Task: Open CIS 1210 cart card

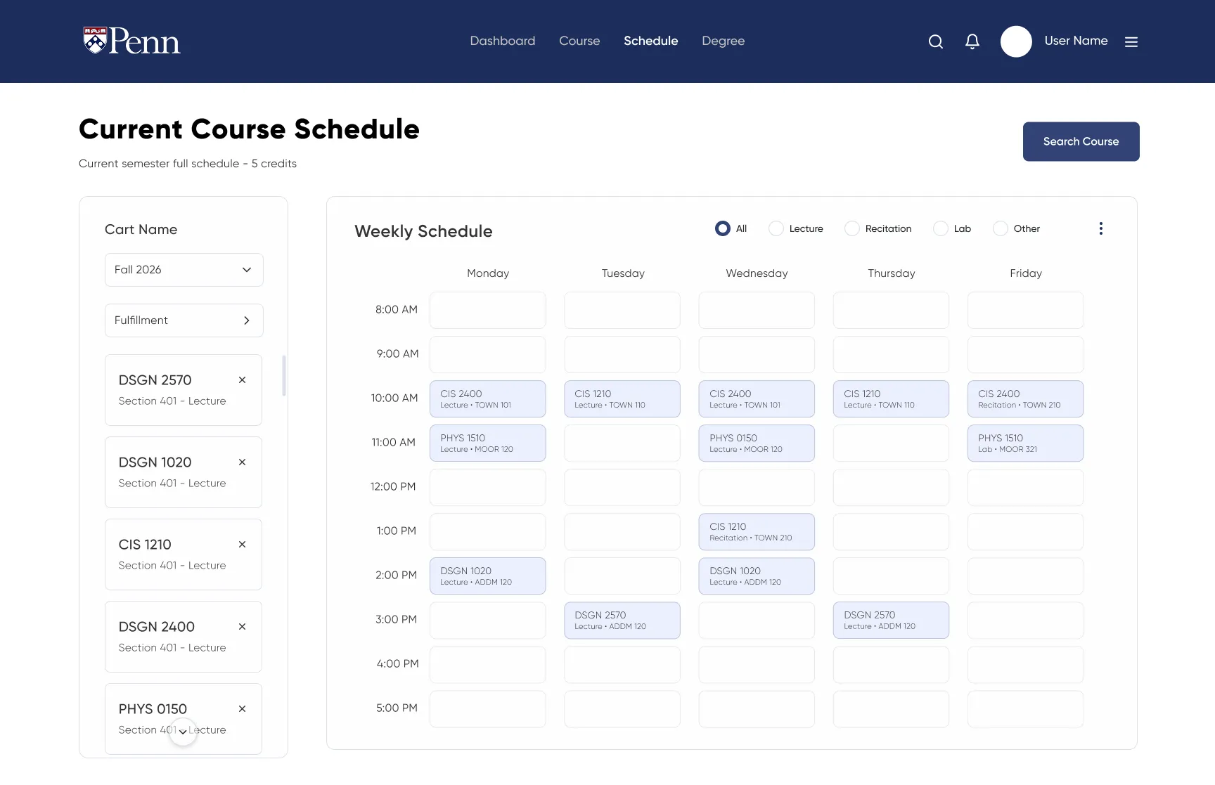Action: [x=184, y=554]
